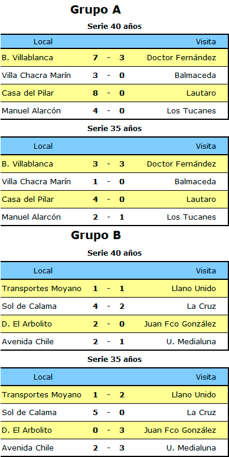This screenshot has width=229, height=457.
Task: Click Llano Unido in Grupo B Serie 35
Action: (194, 395)
